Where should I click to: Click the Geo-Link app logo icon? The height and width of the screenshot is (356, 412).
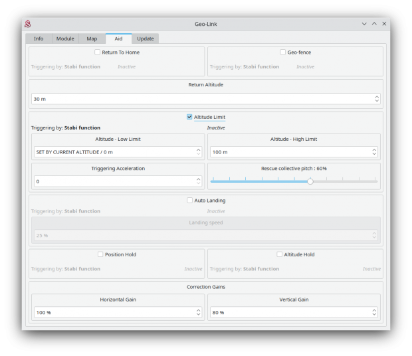(28, 24)
